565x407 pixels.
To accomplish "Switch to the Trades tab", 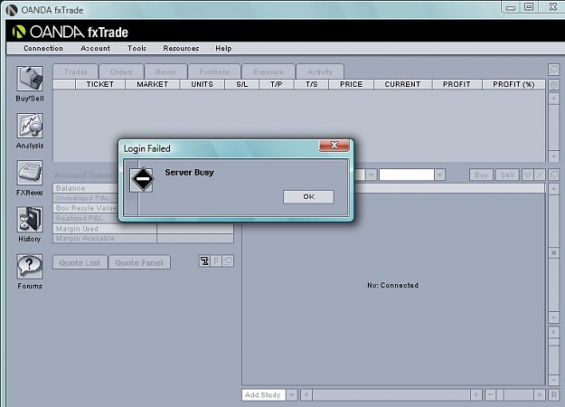I will (x=76, y=71).
